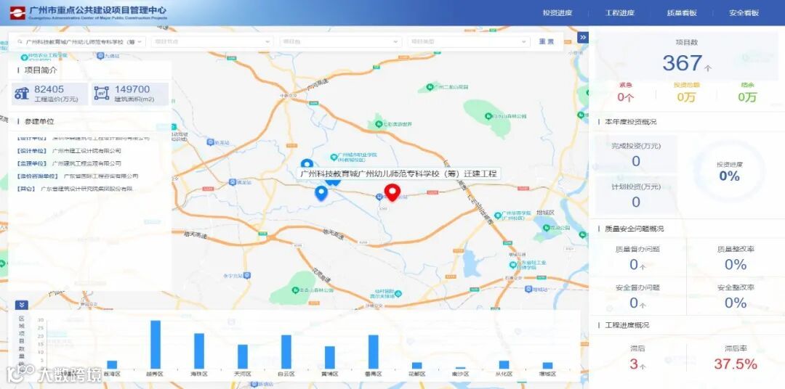Image resolution: width=785 pixels, height=389 pixels.
Task: Click the 安全整改率 0% value
Action: [736, 303]
